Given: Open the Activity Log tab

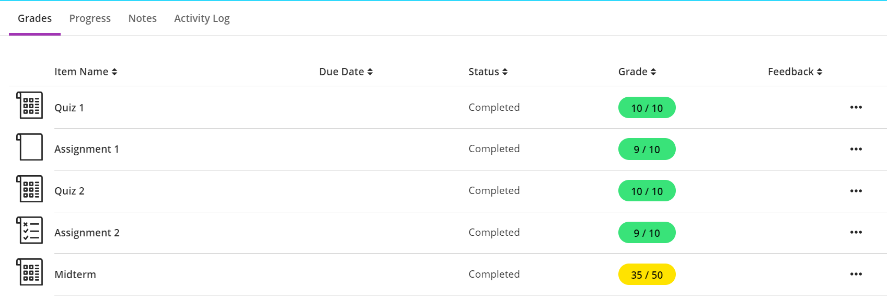Looking at the screenshot, I should pos(202,18).
